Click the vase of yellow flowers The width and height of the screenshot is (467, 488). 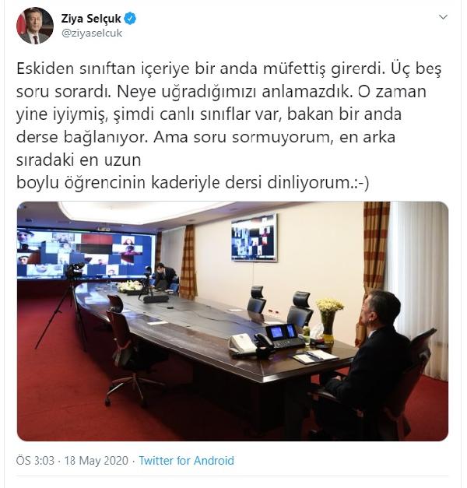(x=328, y=319)
